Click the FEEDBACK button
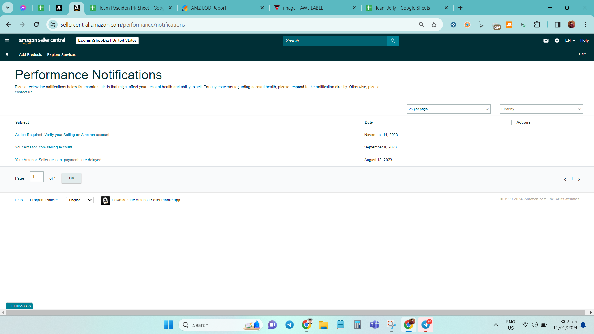This screenshot has width=594, height=334. tap(18, 306)
